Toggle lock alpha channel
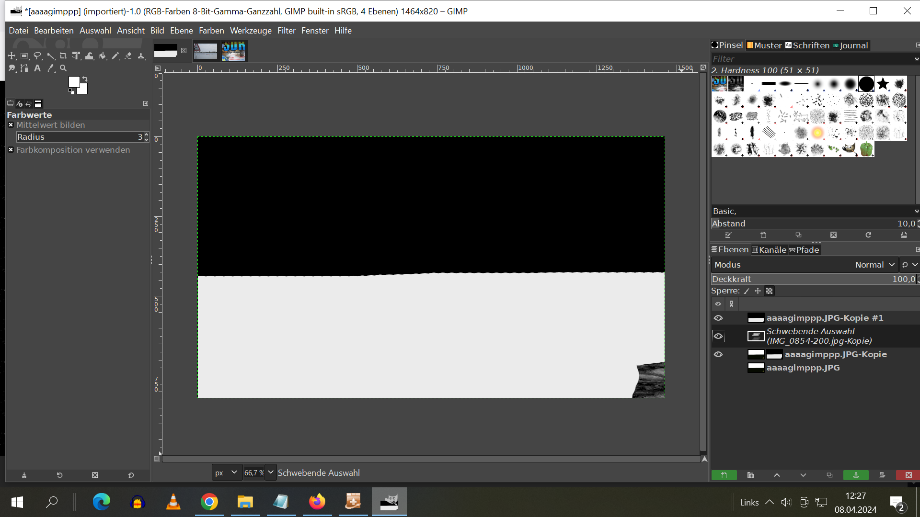This screenshot has height=517, width=920. tap(769, 291)
